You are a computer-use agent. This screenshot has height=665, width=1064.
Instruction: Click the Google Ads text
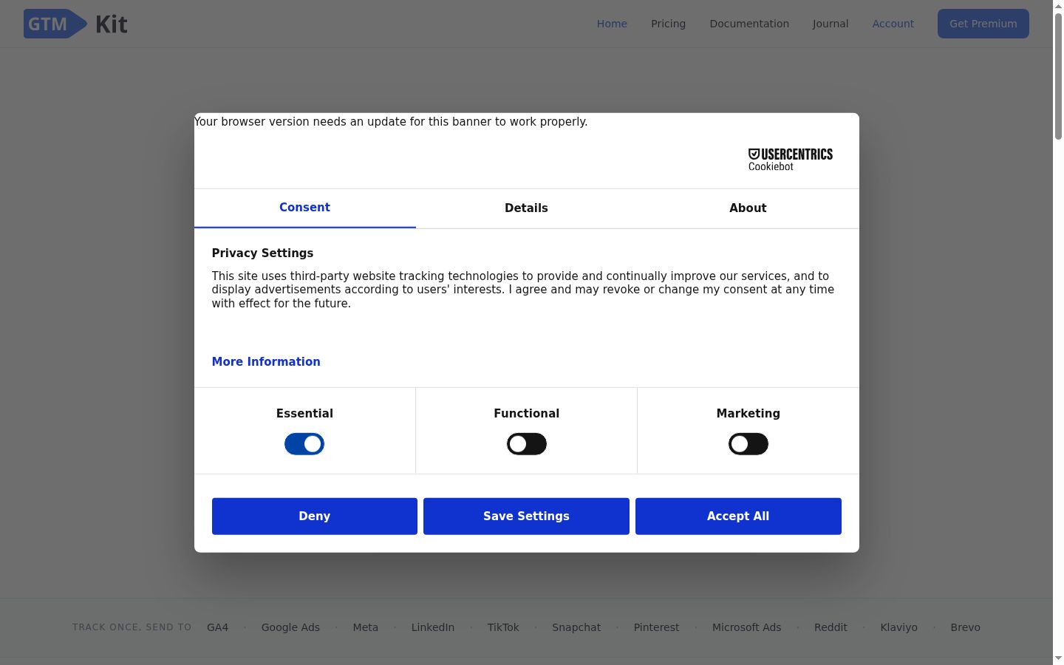click(290, 627)
